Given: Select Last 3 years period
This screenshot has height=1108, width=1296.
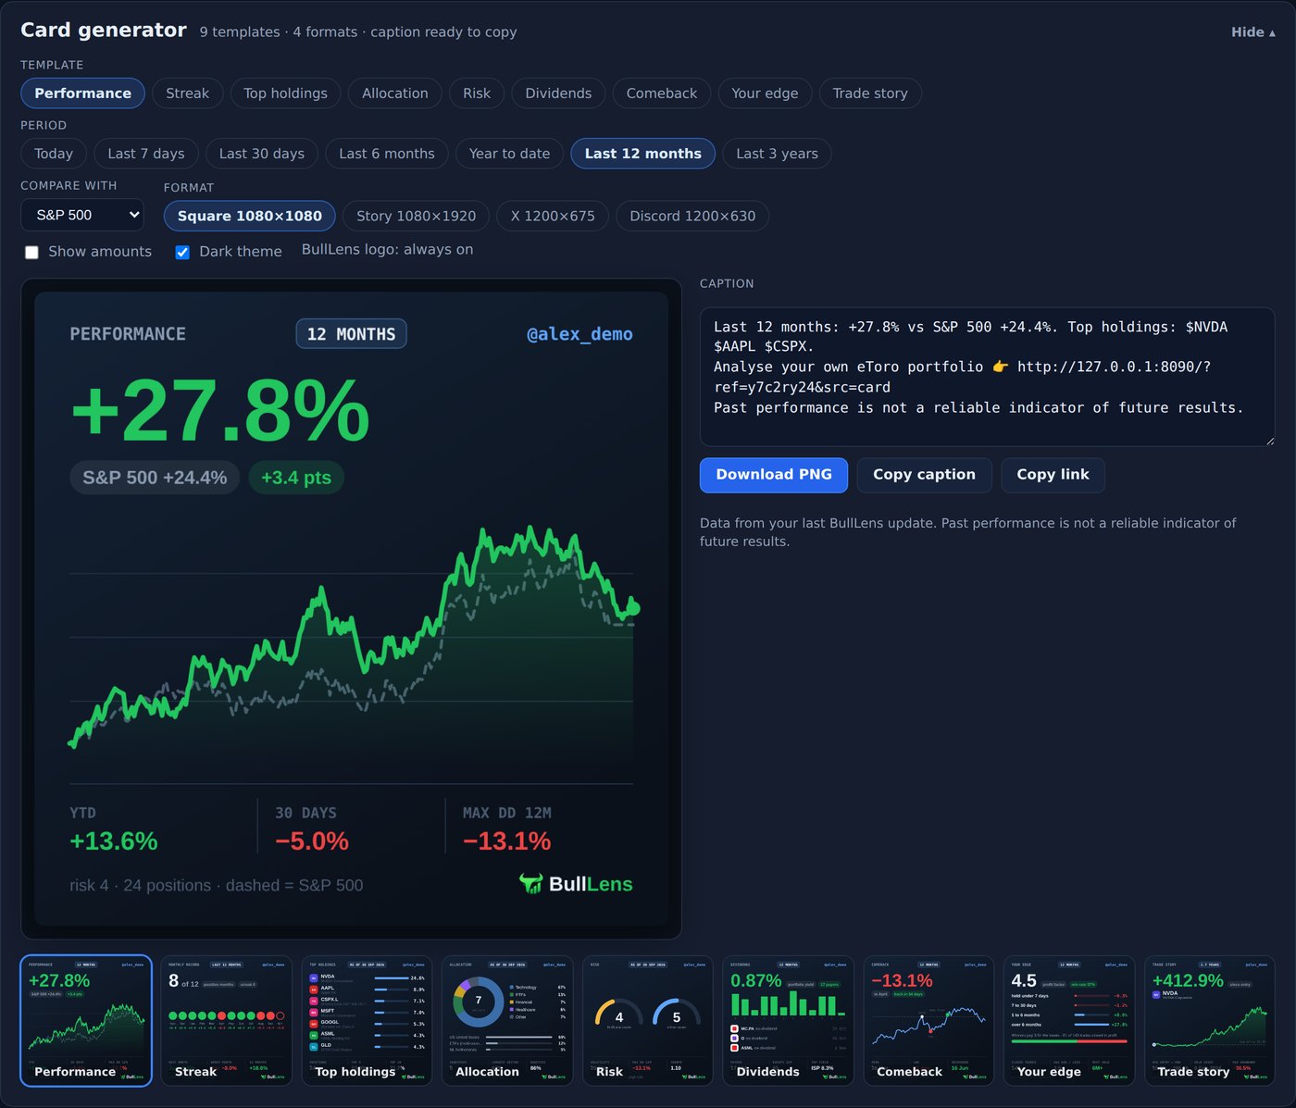Looking at the screenshot, I should [x=778, y=154].
